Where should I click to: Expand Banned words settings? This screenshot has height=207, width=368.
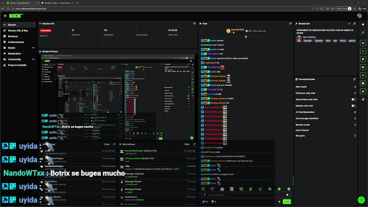coord(355,125)
